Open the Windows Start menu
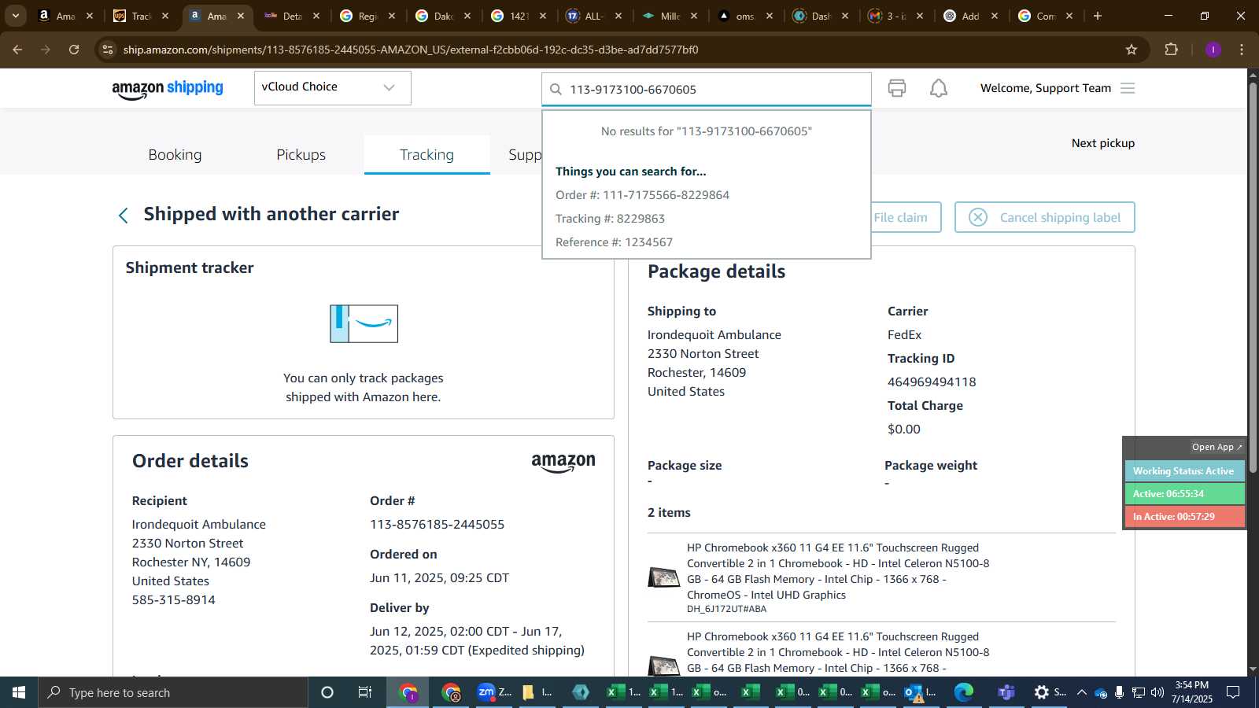The width and height of the screenshot is (1259, 708). (19, 692)
